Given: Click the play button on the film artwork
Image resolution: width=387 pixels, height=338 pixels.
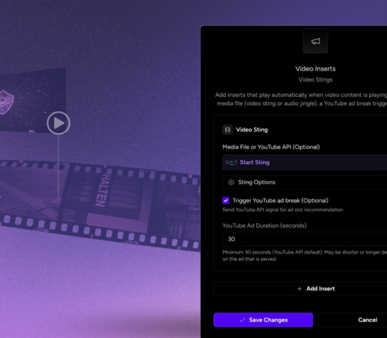Looking at the screenshot, I should tap(58, 123).
